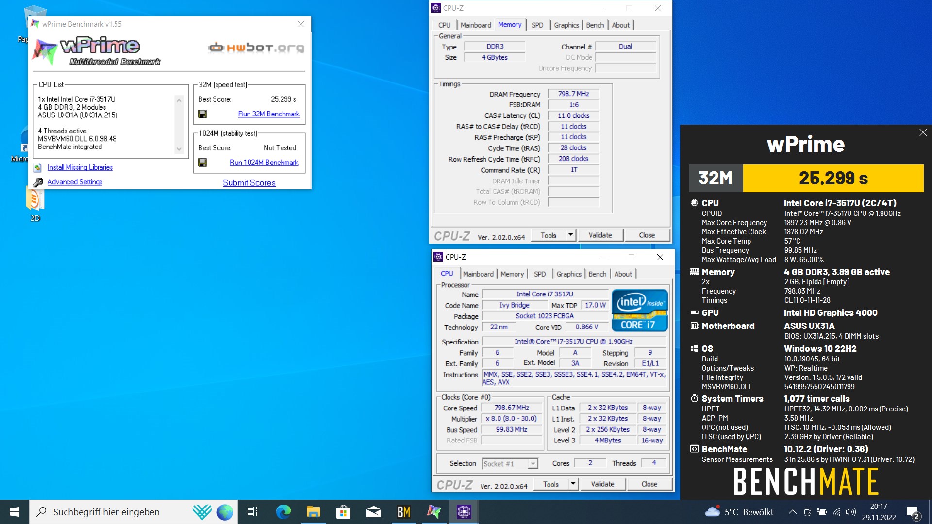Select the Bench tab in upper CPU-Z window
Image resolution: width=932 pixels, height=524 pixels.
[x=595, y=25]
